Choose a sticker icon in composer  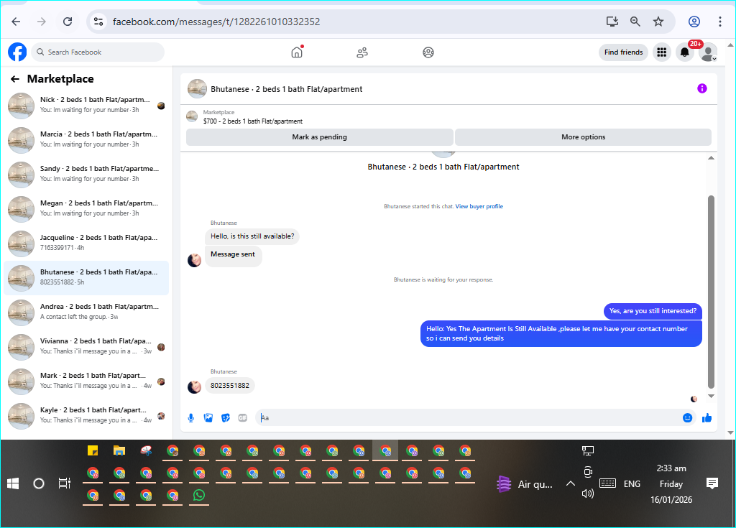point(226,417)
